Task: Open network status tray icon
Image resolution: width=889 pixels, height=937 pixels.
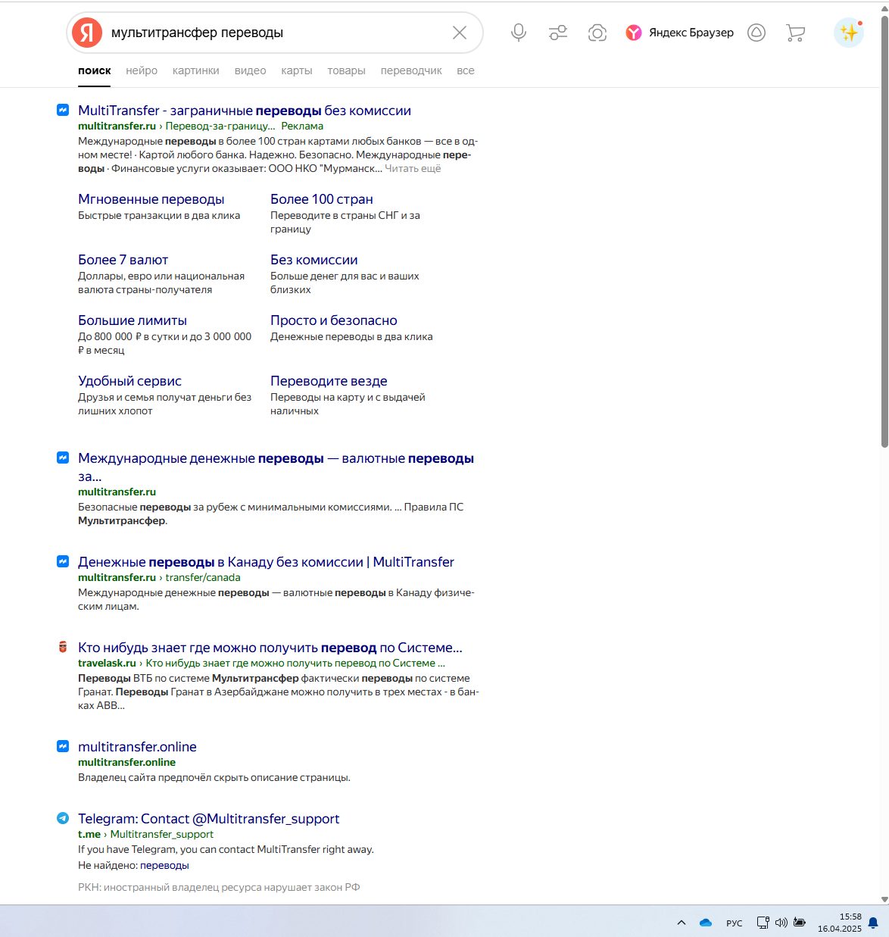Action: pyautogui.click(x=763, y=923)
